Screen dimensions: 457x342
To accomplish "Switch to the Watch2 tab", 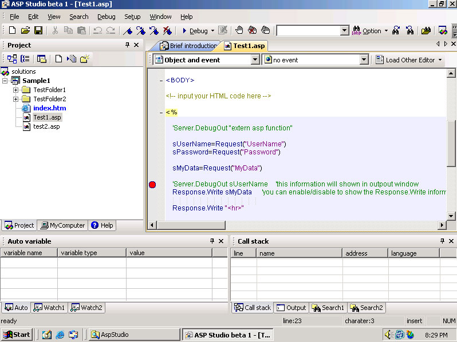I will 86,308.
